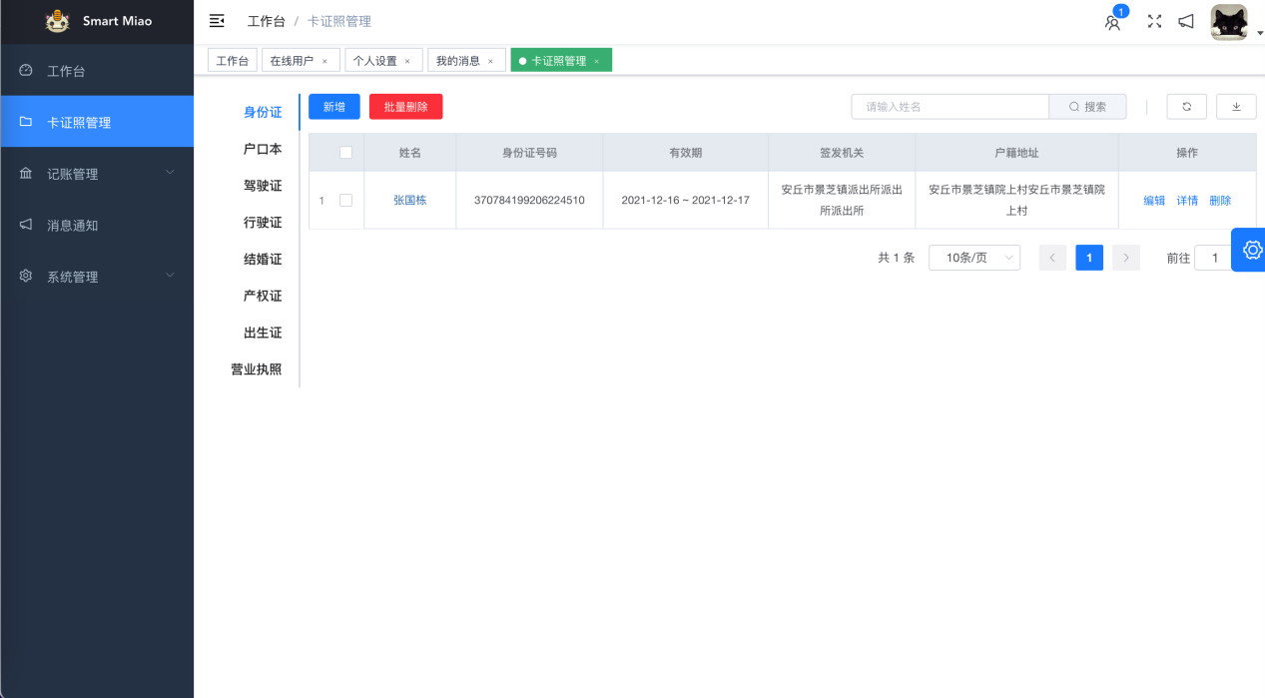1265x698 pixels.
Task: Open the 10条/页 page size dropdown
Action: [x=973, y=258]
